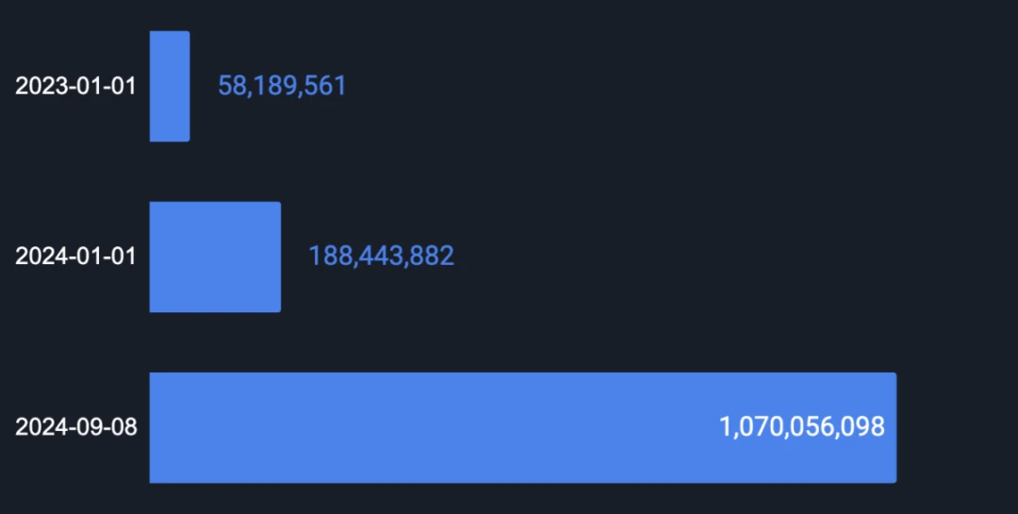Select the 2024-01-01 bar
Screen dimensions: 1018x514
point(215,257)
